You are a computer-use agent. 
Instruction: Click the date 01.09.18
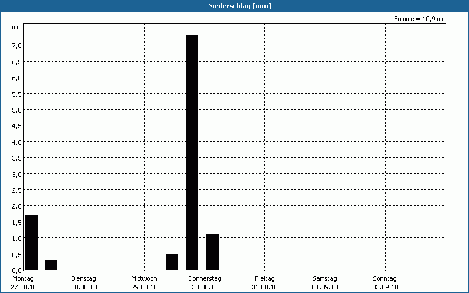pos(325,287)
